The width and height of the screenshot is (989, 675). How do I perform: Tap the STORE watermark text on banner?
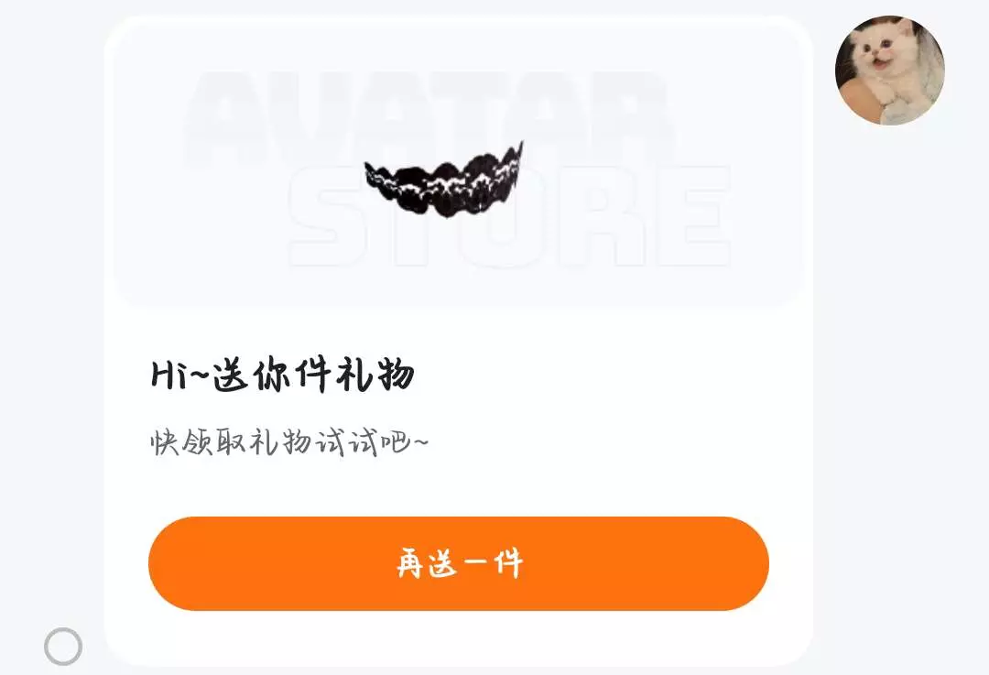(x=510, y=216)
